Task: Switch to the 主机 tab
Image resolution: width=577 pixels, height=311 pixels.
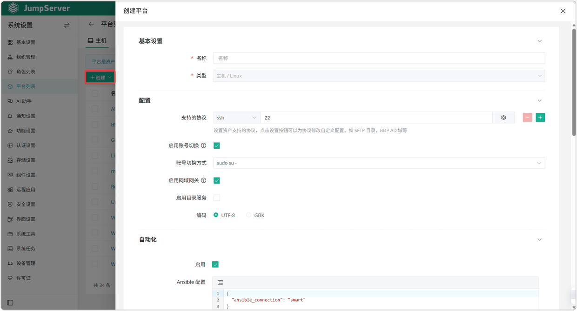Action: coord(97,40)
